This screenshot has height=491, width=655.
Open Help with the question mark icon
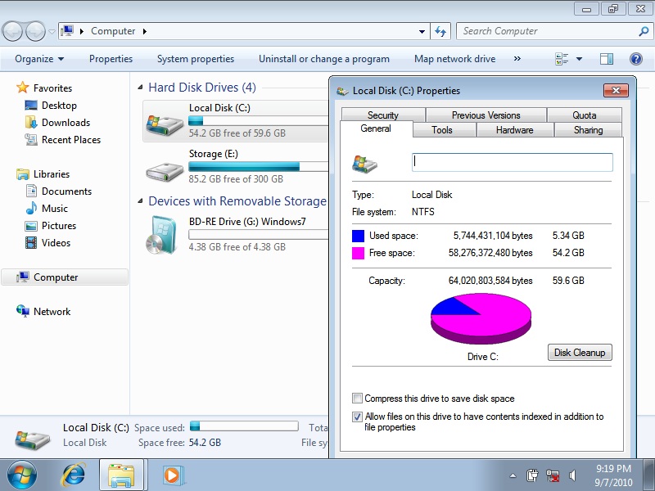[636, 59]
